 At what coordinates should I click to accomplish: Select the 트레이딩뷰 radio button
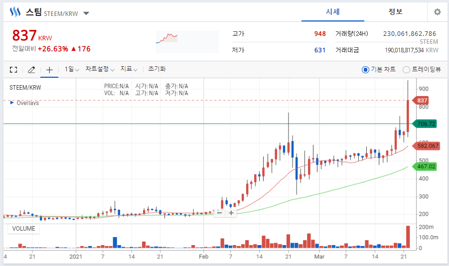point(406,70)
